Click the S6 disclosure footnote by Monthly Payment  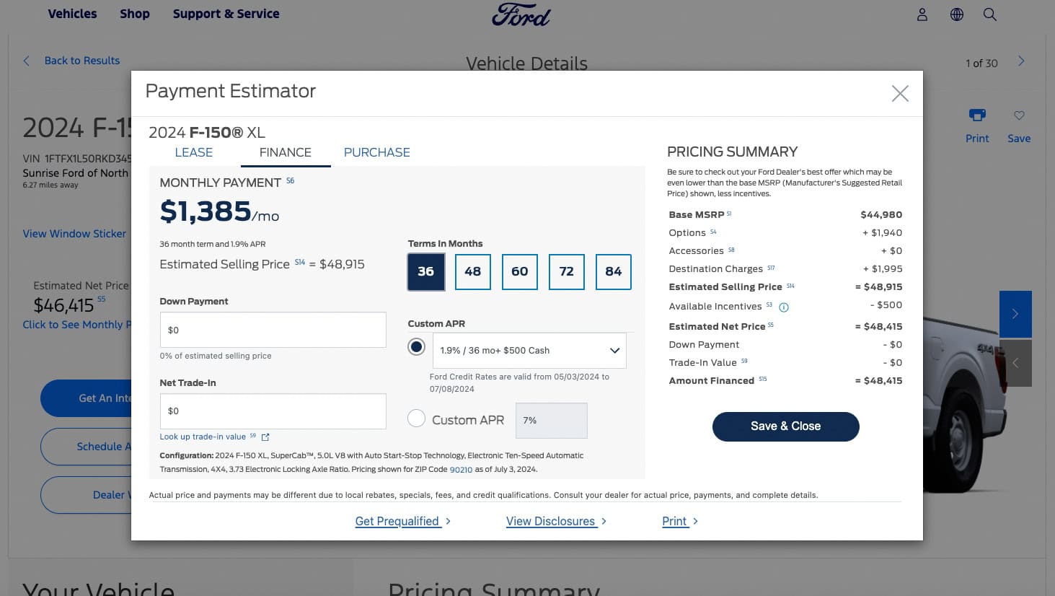coord(290,180)
